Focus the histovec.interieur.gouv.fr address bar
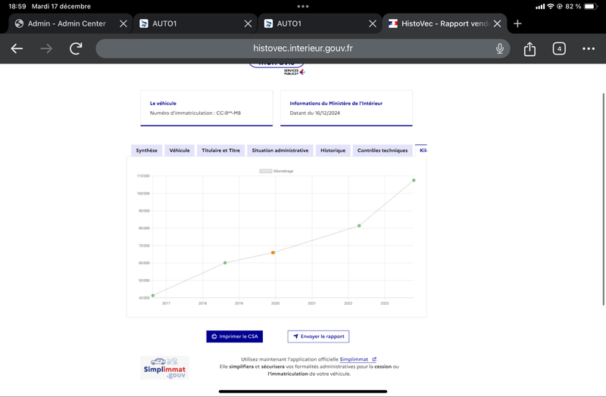Image resolution: width=606 pixels, height=397 pixels. [x=302, y=48]
